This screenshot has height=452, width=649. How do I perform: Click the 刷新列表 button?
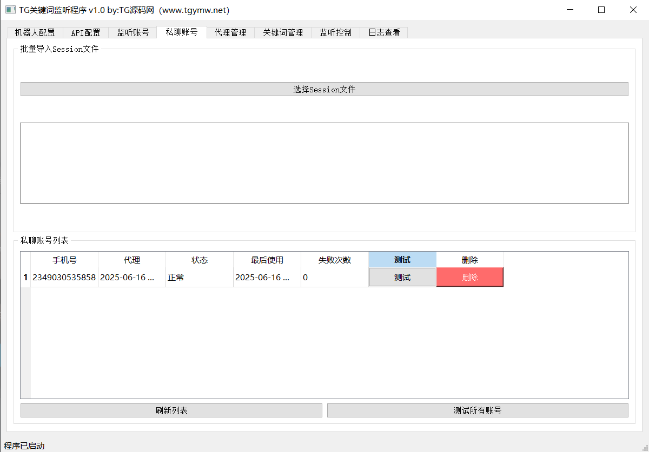pyautogui.click(x=171, y=410)
